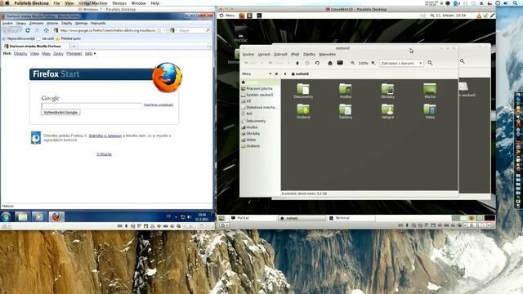Expand the další Google menu
This screenshot has width=523, height=294.
click(90, 54)
